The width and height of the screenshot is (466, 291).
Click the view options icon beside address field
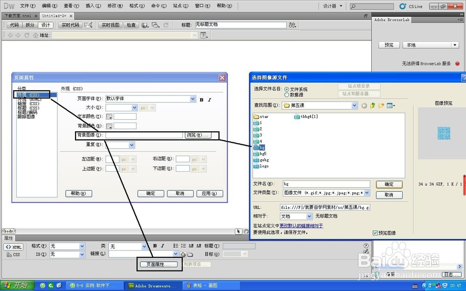(204, 35)
